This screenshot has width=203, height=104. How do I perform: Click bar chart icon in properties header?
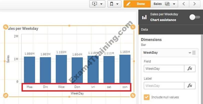(144, 17)
